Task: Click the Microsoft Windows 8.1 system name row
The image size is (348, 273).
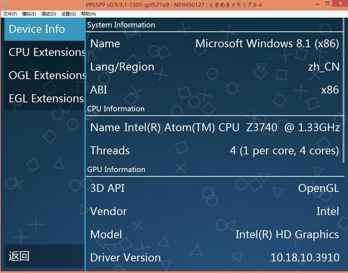Action: [x=215, y=43]
